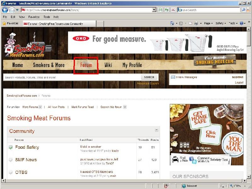Open the Tools menu in menu bar
This screenshot has height=189, width=252.
point(47,17)
